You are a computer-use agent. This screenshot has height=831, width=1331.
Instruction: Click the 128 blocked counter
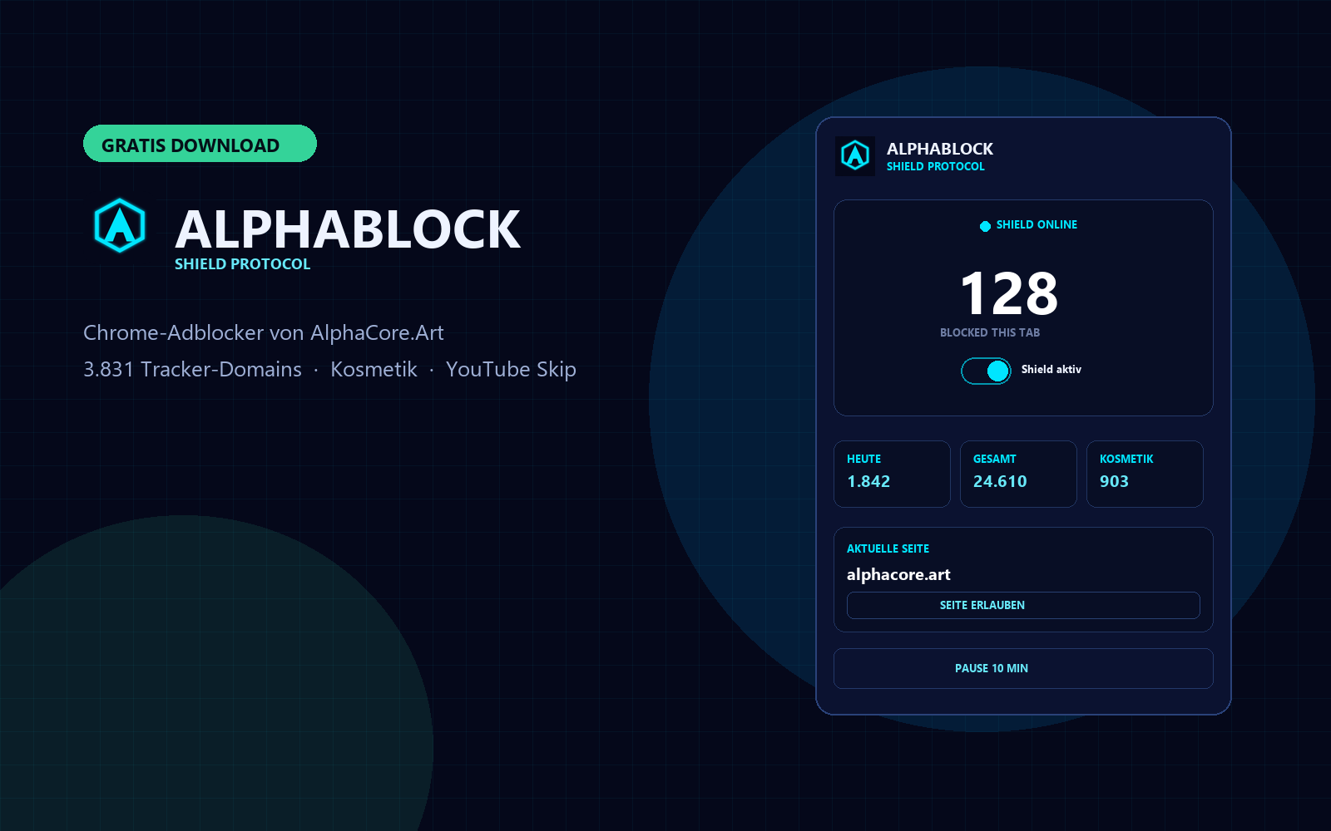(1009, 293)
